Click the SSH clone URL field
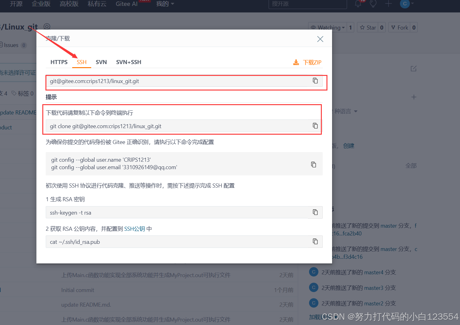460x325 pixels. 184,81
